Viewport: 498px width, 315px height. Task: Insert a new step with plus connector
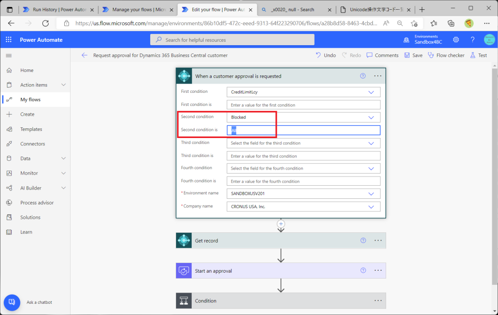tap(281, 224)
